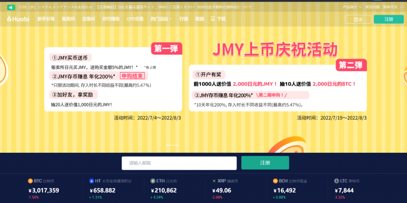Go to 交易所 page
This screenshot has width=407, height=203.
[89, 19]
